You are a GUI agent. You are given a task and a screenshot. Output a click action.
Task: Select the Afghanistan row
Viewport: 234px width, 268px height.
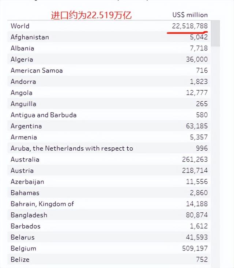30,37
